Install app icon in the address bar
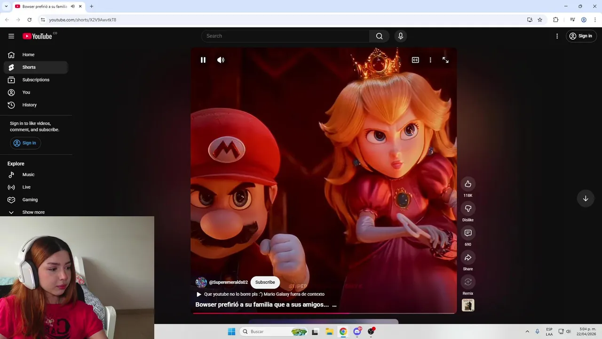Screen dimensions: 602x339 [x=530, y=20]
